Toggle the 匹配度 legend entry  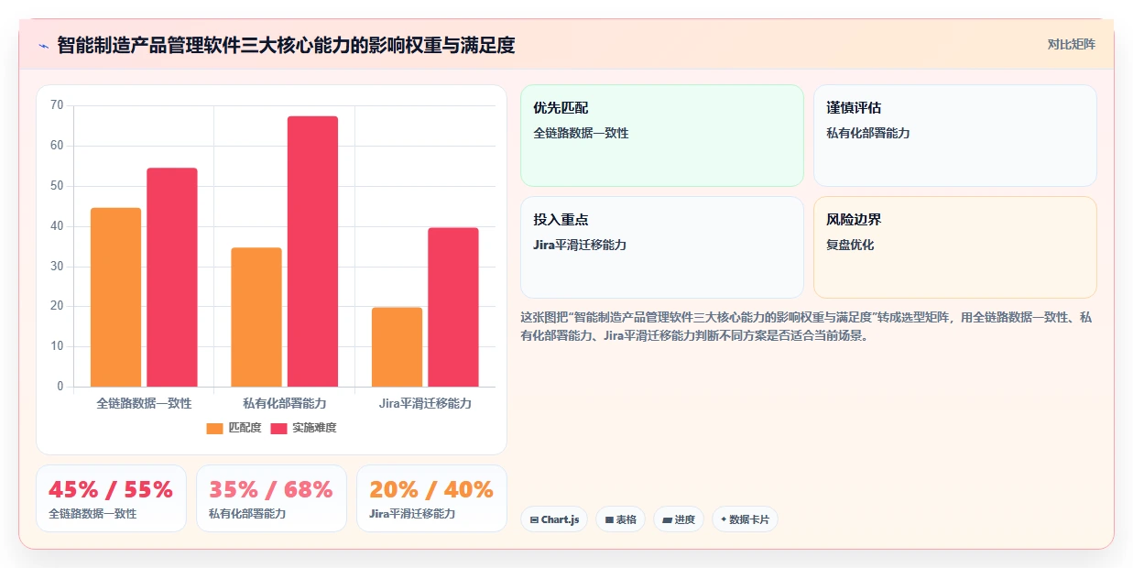pos(234,428)
